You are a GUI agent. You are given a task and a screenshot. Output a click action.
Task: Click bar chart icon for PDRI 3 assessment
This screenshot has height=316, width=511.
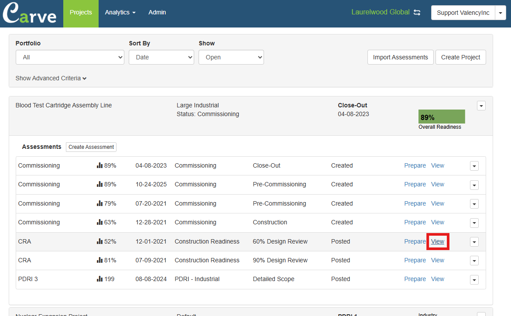pos(99,279)
